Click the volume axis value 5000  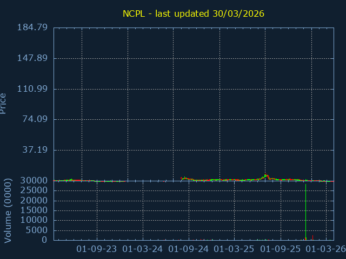[x=36, y=230]
